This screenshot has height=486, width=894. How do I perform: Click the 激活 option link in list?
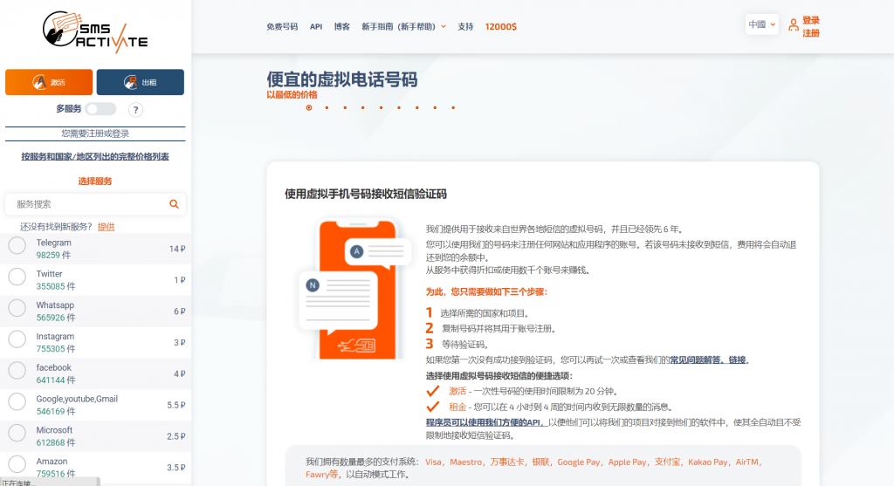(457, 392)
